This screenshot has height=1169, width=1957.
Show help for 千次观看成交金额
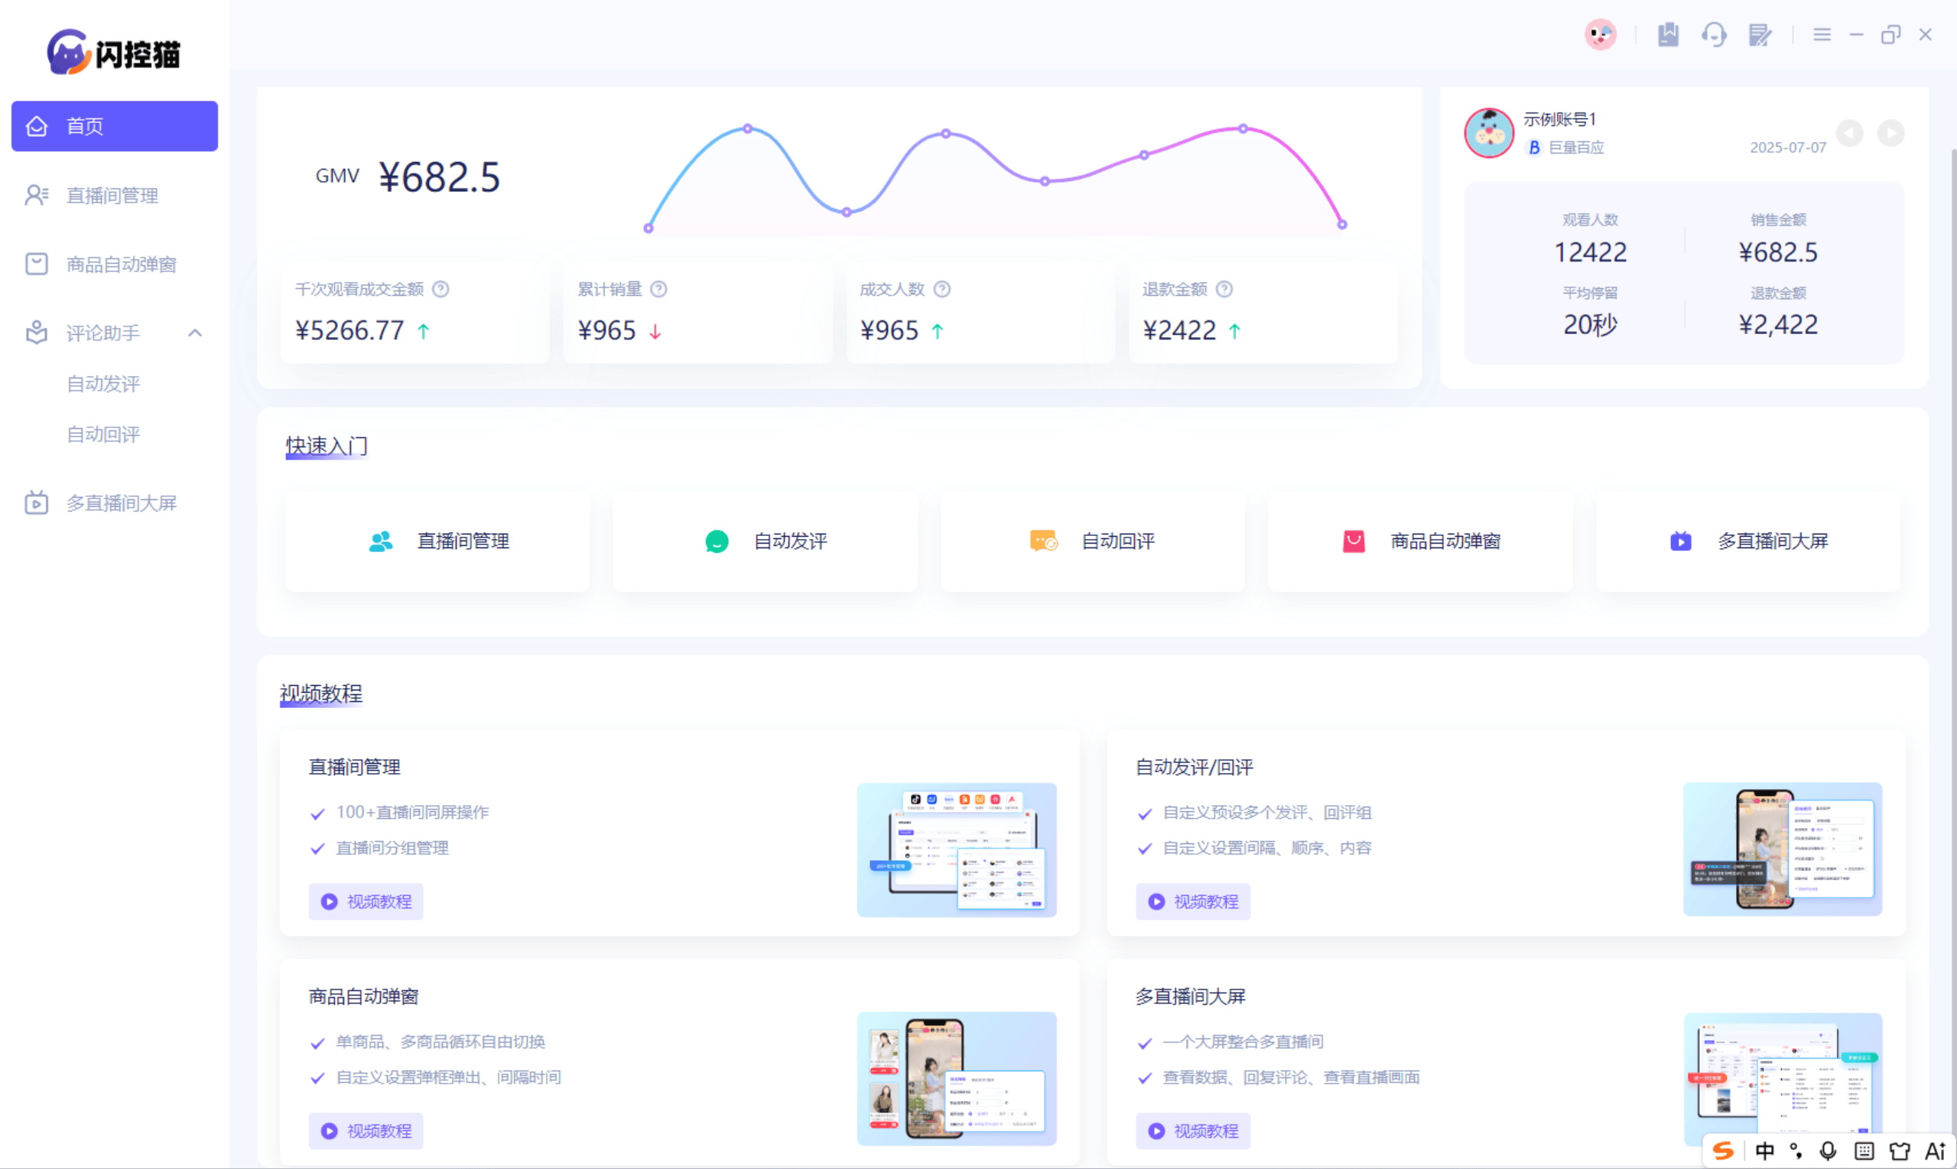tap(441, 289)
